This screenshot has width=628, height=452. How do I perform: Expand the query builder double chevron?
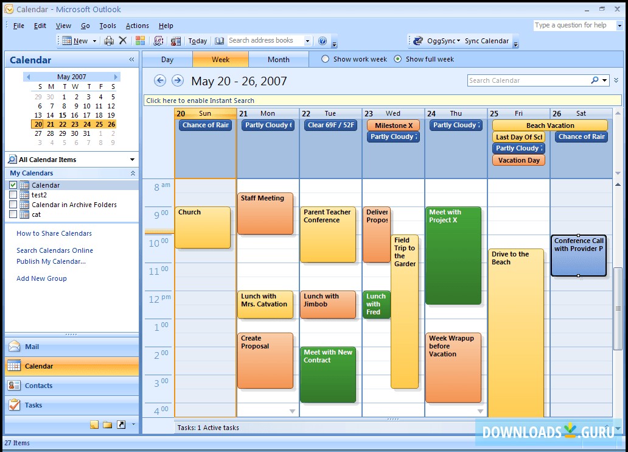(x=616, y=80)
